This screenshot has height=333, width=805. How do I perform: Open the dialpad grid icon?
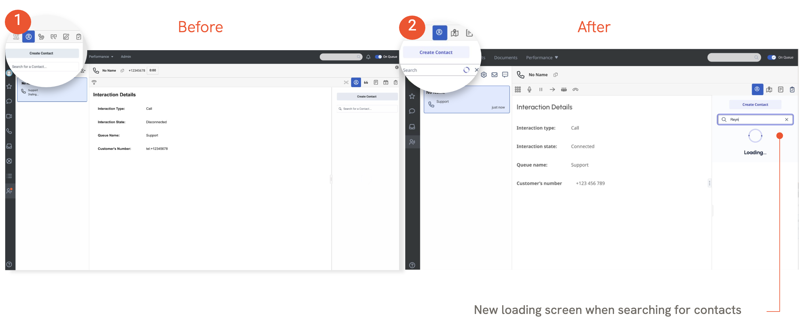(x=518, y=90)
